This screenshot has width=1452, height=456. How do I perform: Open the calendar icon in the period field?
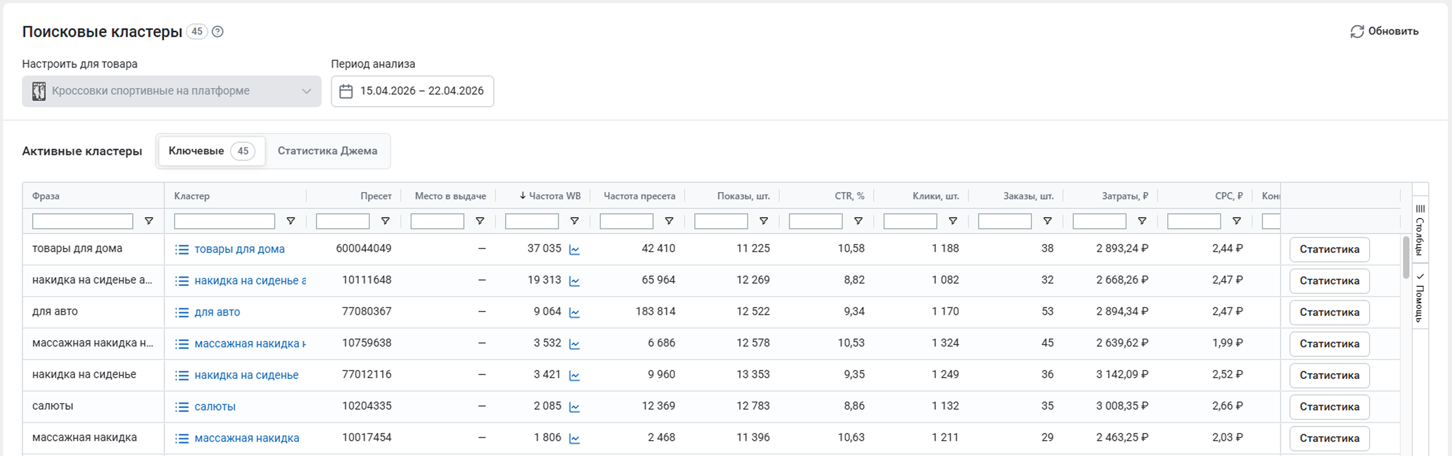pos(346,91)
